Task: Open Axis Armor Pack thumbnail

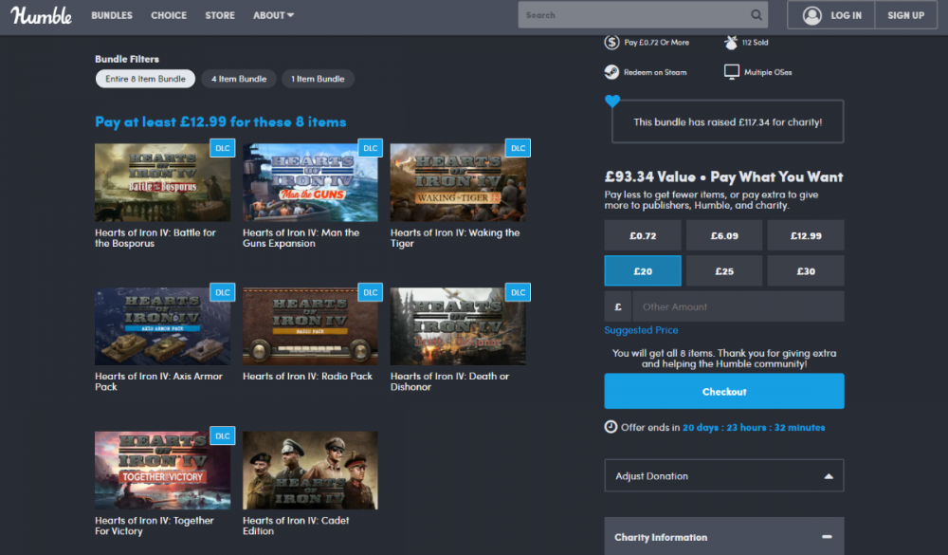Action: (163, 326)
